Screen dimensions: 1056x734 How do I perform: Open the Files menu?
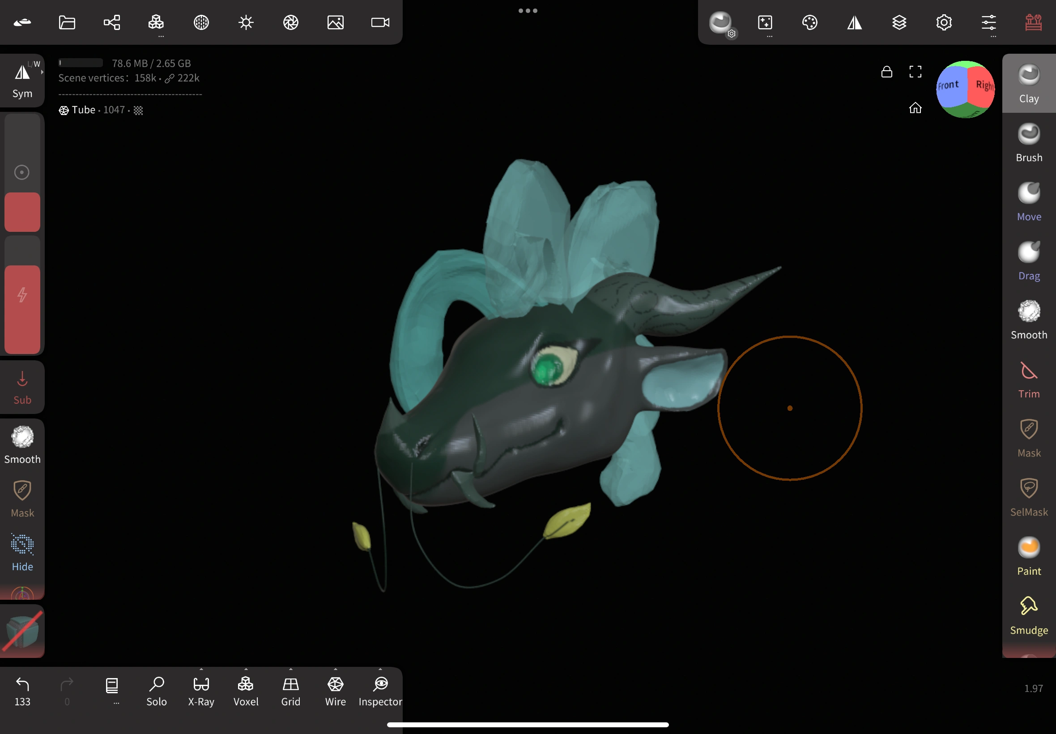click(67, 21)
